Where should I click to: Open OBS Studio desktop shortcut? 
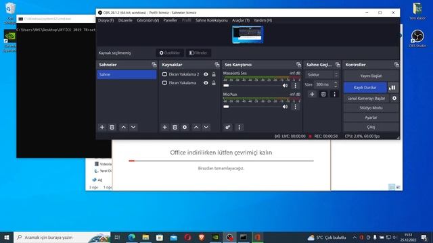pyautogui.click(x=417, y=38)
